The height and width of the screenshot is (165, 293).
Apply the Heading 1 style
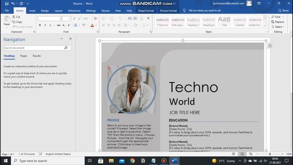pyautogui.click(x=193, y=22)
